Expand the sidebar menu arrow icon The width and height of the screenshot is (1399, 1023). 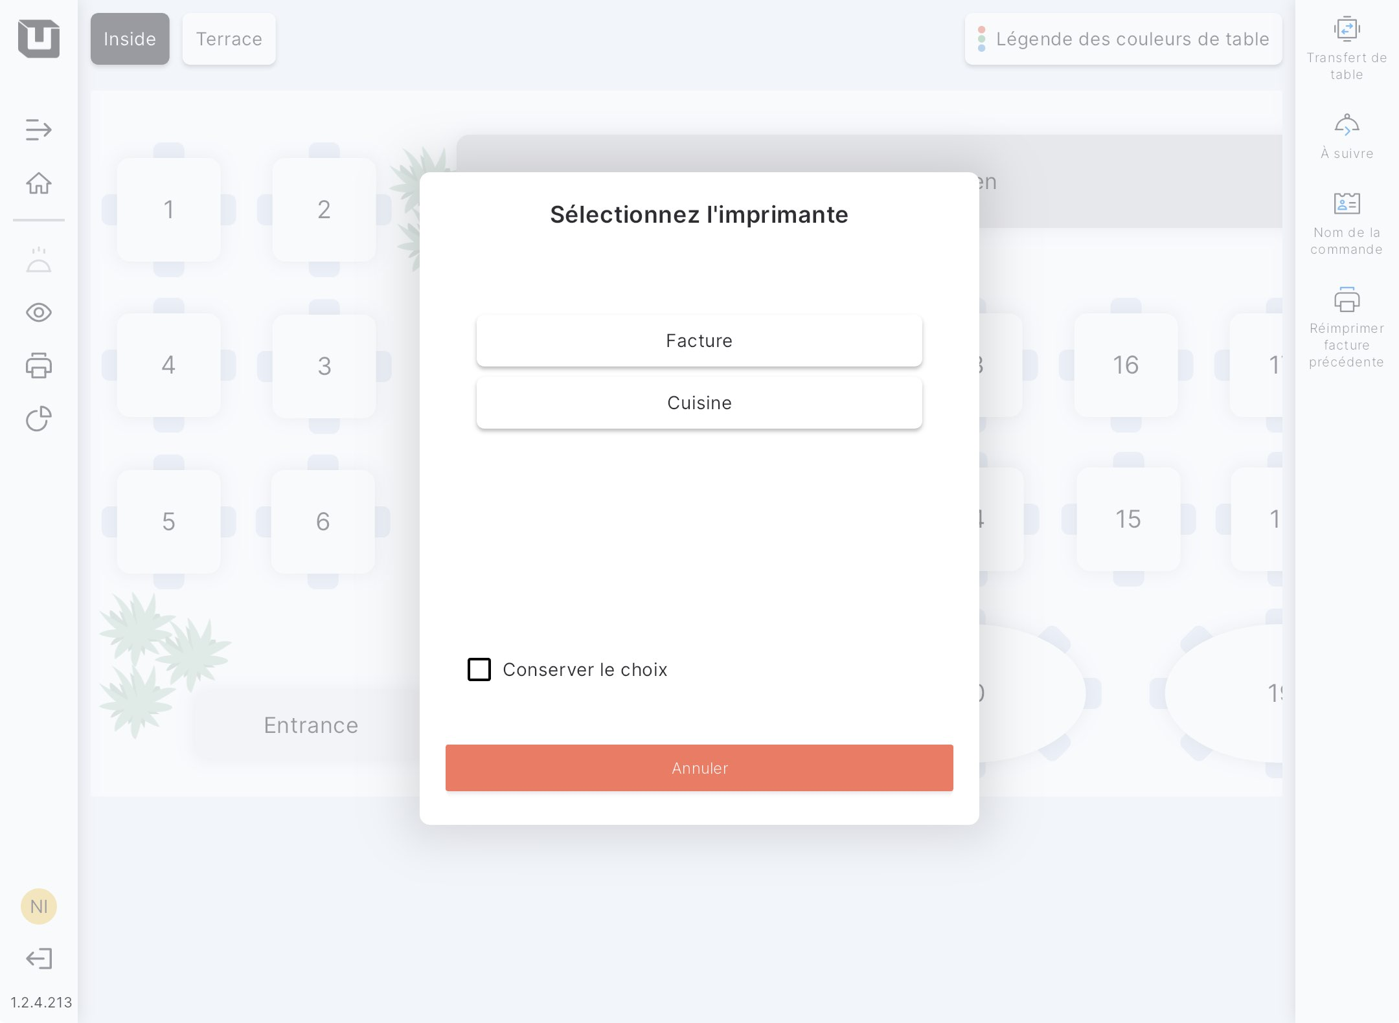coord(39,129)
